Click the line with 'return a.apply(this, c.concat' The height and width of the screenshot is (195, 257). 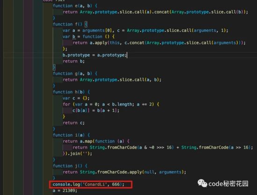click(x=159, y=43)
